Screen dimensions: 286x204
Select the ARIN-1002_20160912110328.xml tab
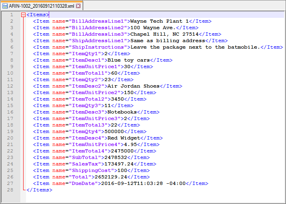(x=41, y=6)
